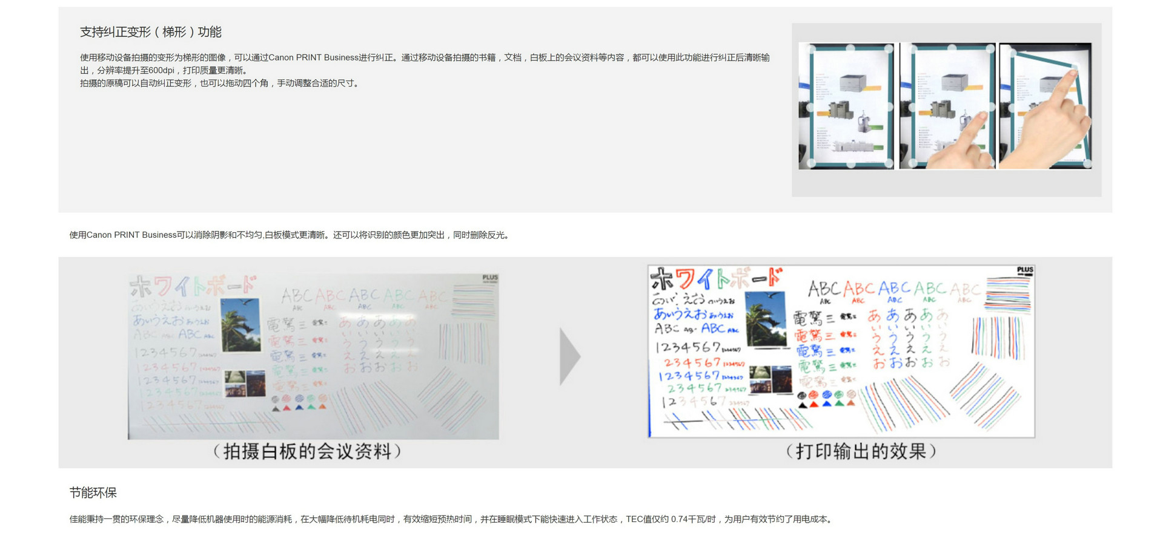
Task: Click the paragraph mentioning the TEC value 0.74
Action: pyautogui.click(x=451, y=519)
